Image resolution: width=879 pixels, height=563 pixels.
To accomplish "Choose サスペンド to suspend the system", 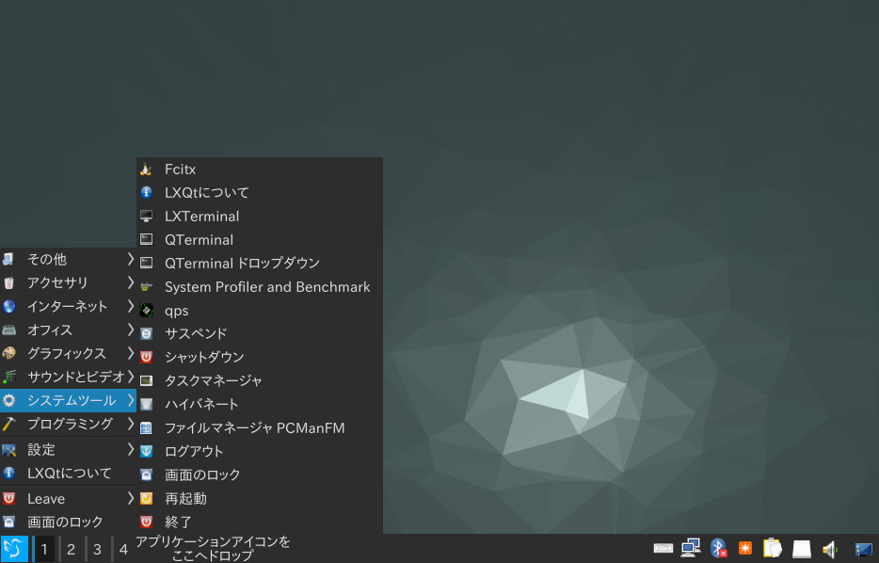I will point(260,333).
